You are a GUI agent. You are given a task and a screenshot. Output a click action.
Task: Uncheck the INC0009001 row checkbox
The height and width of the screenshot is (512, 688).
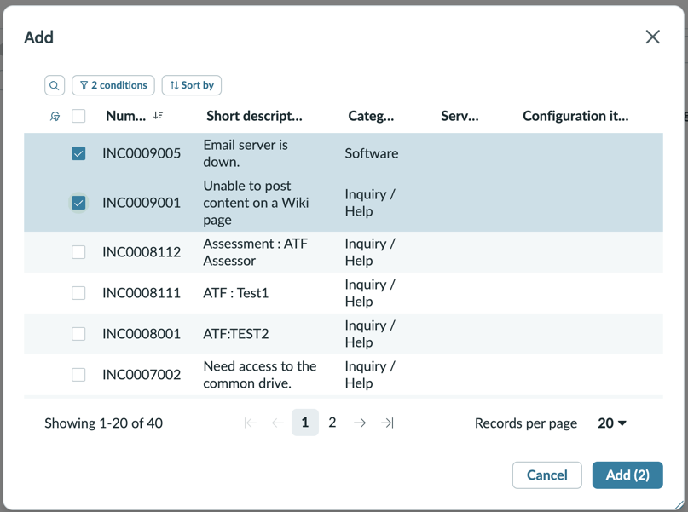tap(78, 203)
